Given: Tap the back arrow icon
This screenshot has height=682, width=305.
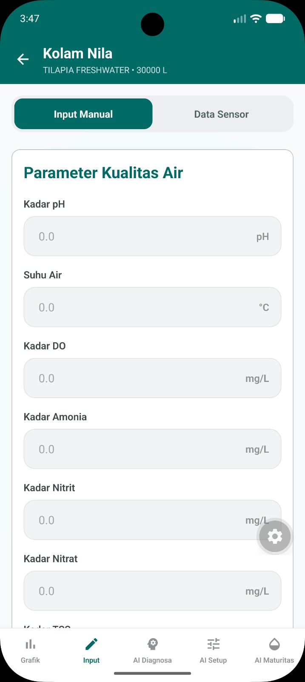Looking at the screenshot, I should tap(23, 60).
